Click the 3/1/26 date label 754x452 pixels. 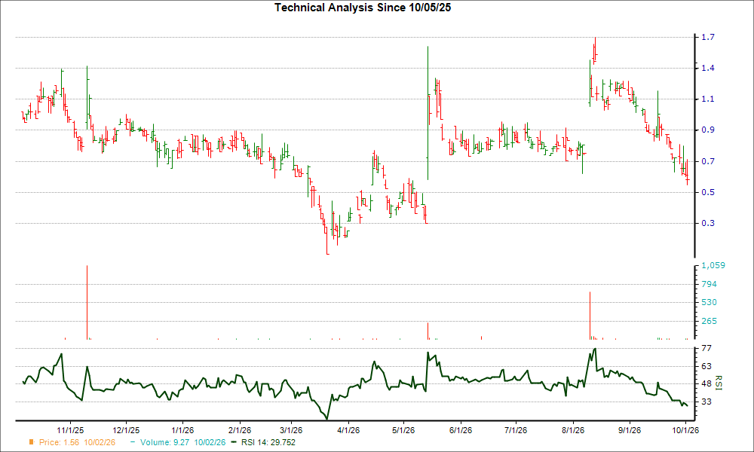tap(291, 430)
